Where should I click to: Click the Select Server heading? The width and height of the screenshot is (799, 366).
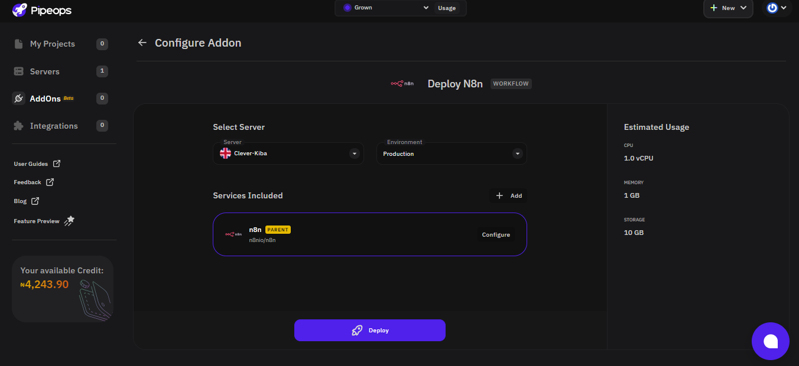[239, 127]
